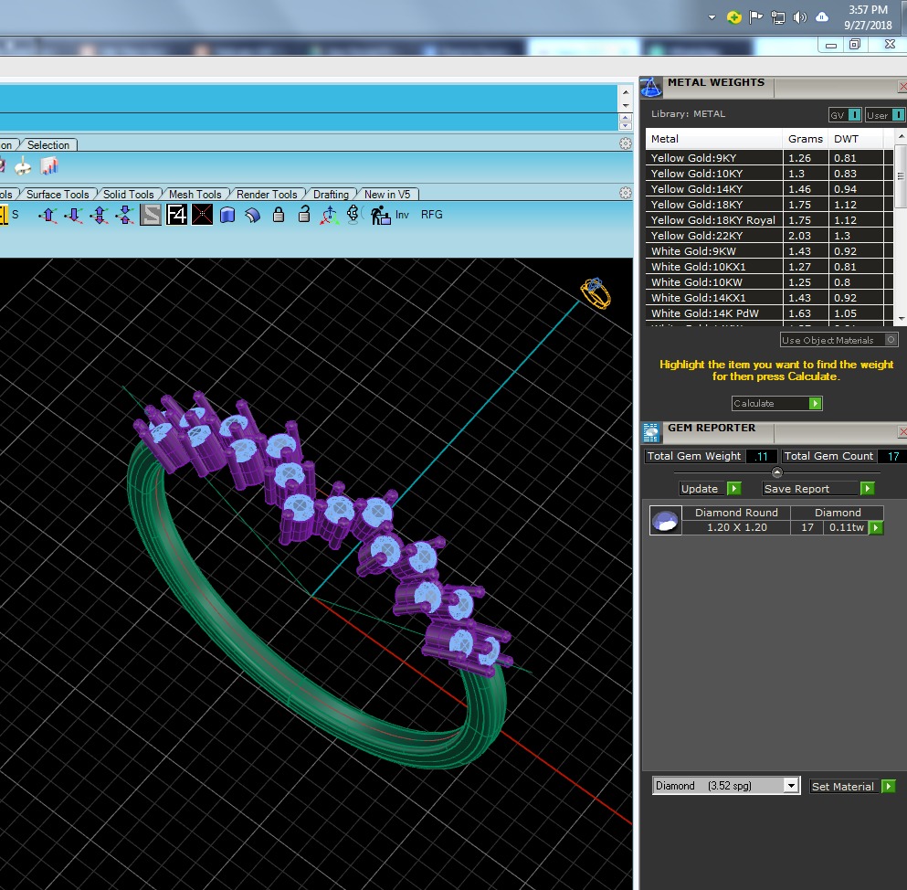907x890 pixels.
Task: Click the round diamond gem thumbnail
Action: 665,520
